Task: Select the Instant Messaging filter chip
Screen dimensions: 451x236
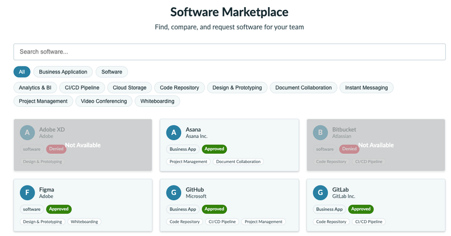Action: pyautogui.click(x=367, y=88)
